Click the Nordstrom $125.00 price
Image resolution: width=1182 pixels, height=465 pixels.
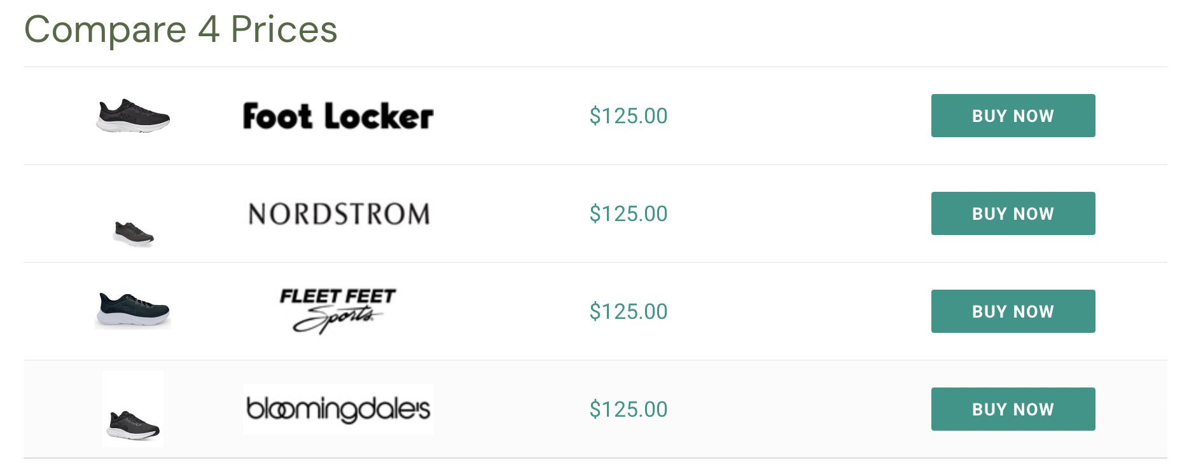629,213
